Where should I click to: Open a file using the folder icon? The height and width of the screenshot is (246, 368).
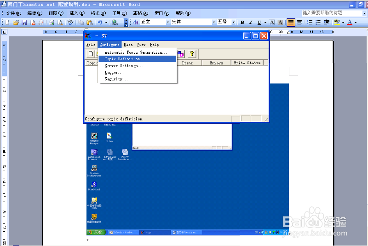point(16,23)
